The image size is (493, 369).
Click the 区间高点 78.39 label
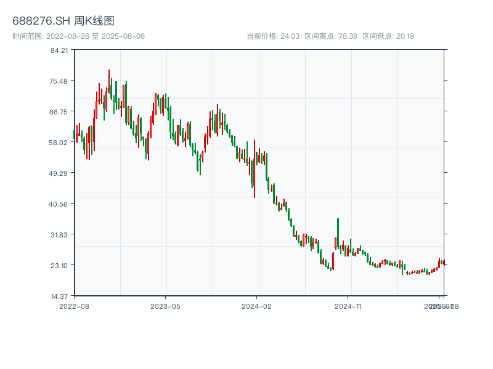tap(331, 36)
